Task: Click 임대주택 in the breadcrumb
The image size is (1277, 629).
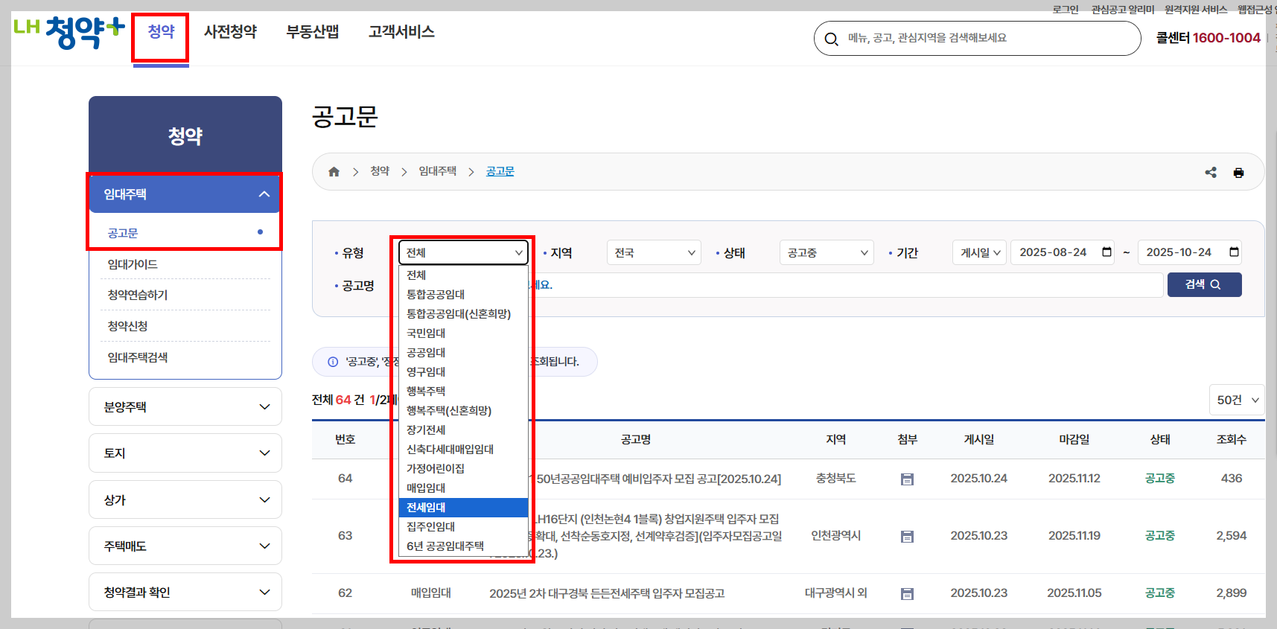Action: pyautogui.click(x=438, y=171)
